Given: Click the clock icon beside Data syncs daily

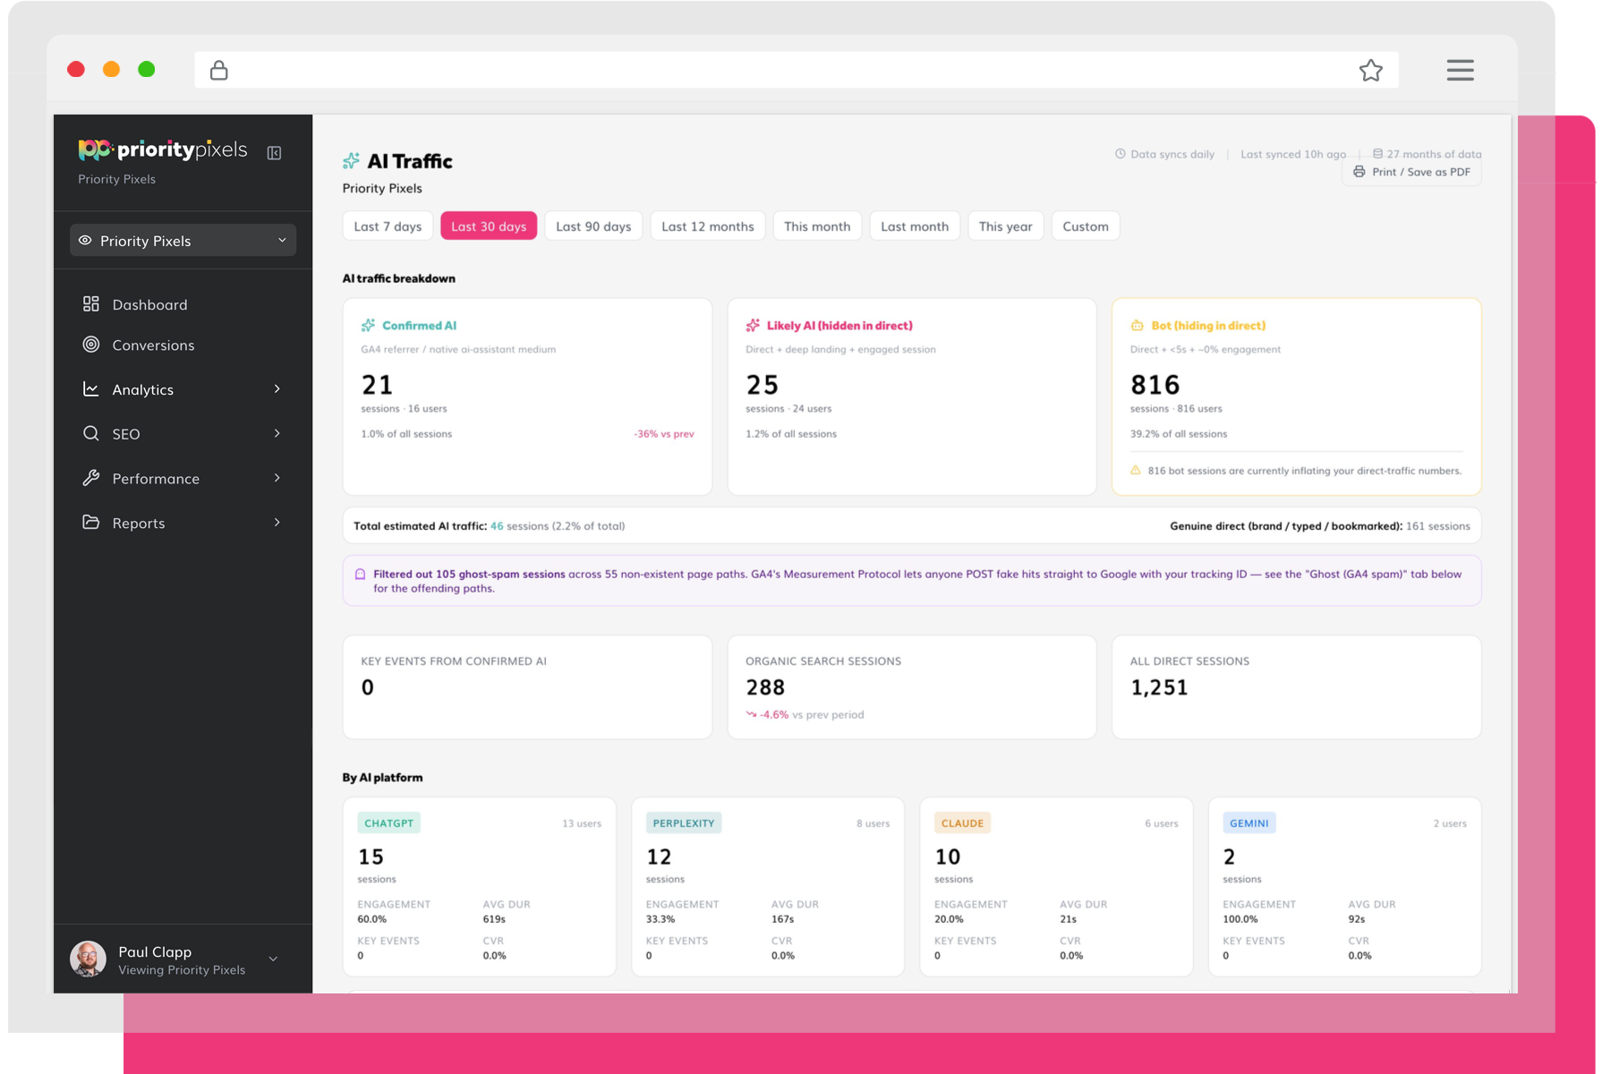Looking at the screenshot, I should pos(1120,154).
